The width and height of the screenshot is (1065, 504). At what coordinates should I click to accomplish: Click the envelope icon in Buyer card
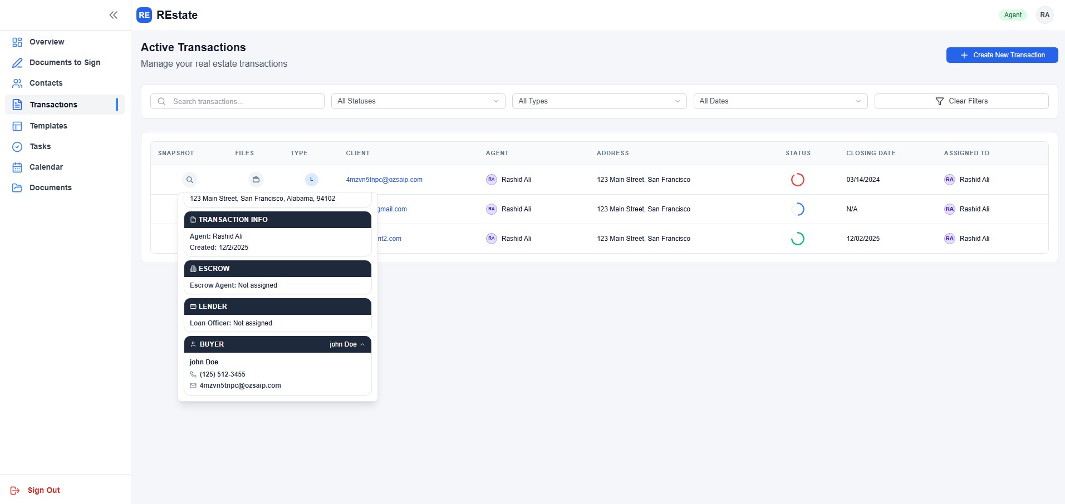click(x=193, y=386)
